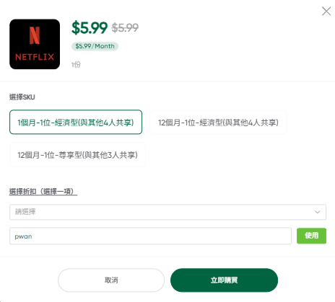335x302 pixels.
Task: Close the purchase dialog with the X
Action: click(326, 11)
